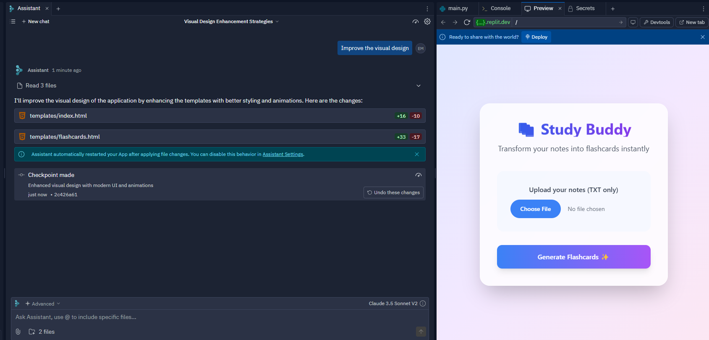709x340 pixels.
Task: Dismiss the auto-restart notification banner
Action: [417, 154]
